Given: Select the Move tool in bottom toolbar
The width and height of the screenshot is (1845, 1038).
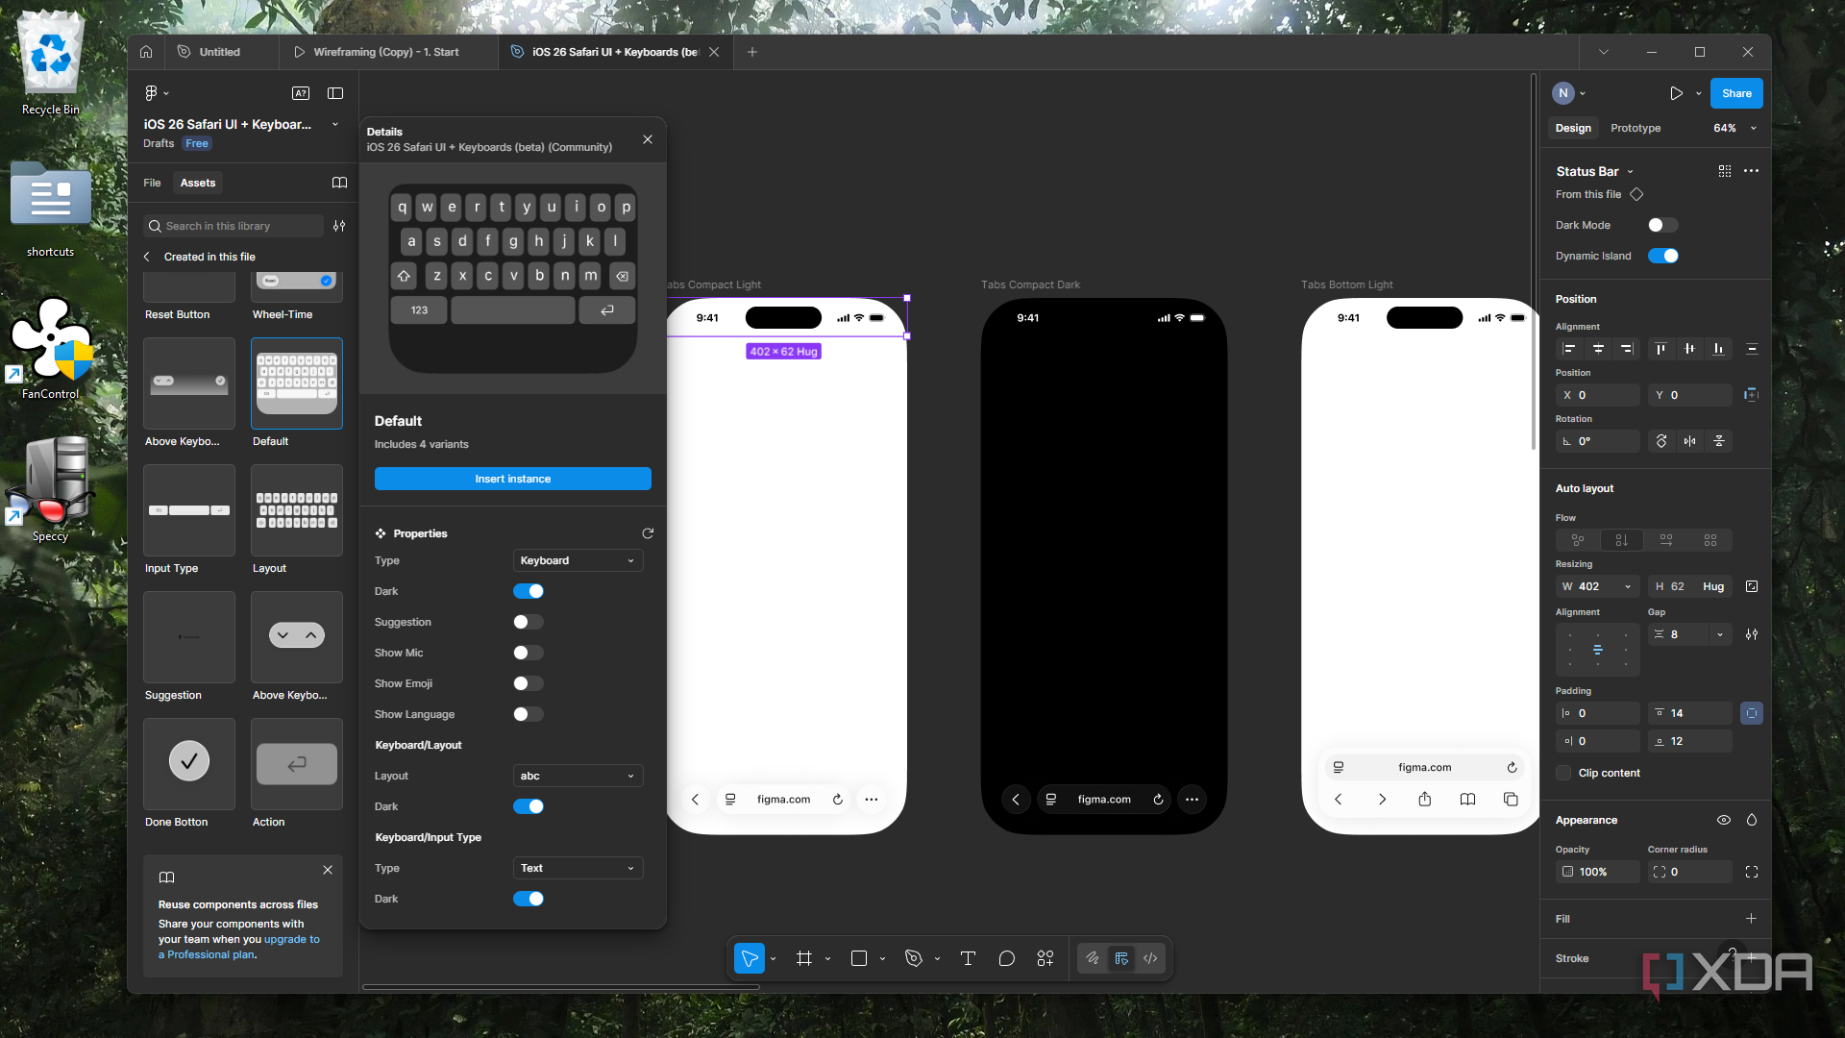Looking at the screenshot, I should 750,958.
